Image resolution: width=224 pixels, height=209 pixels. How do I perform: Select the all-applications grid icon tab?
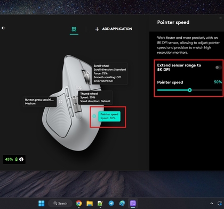tap(74, 29)
